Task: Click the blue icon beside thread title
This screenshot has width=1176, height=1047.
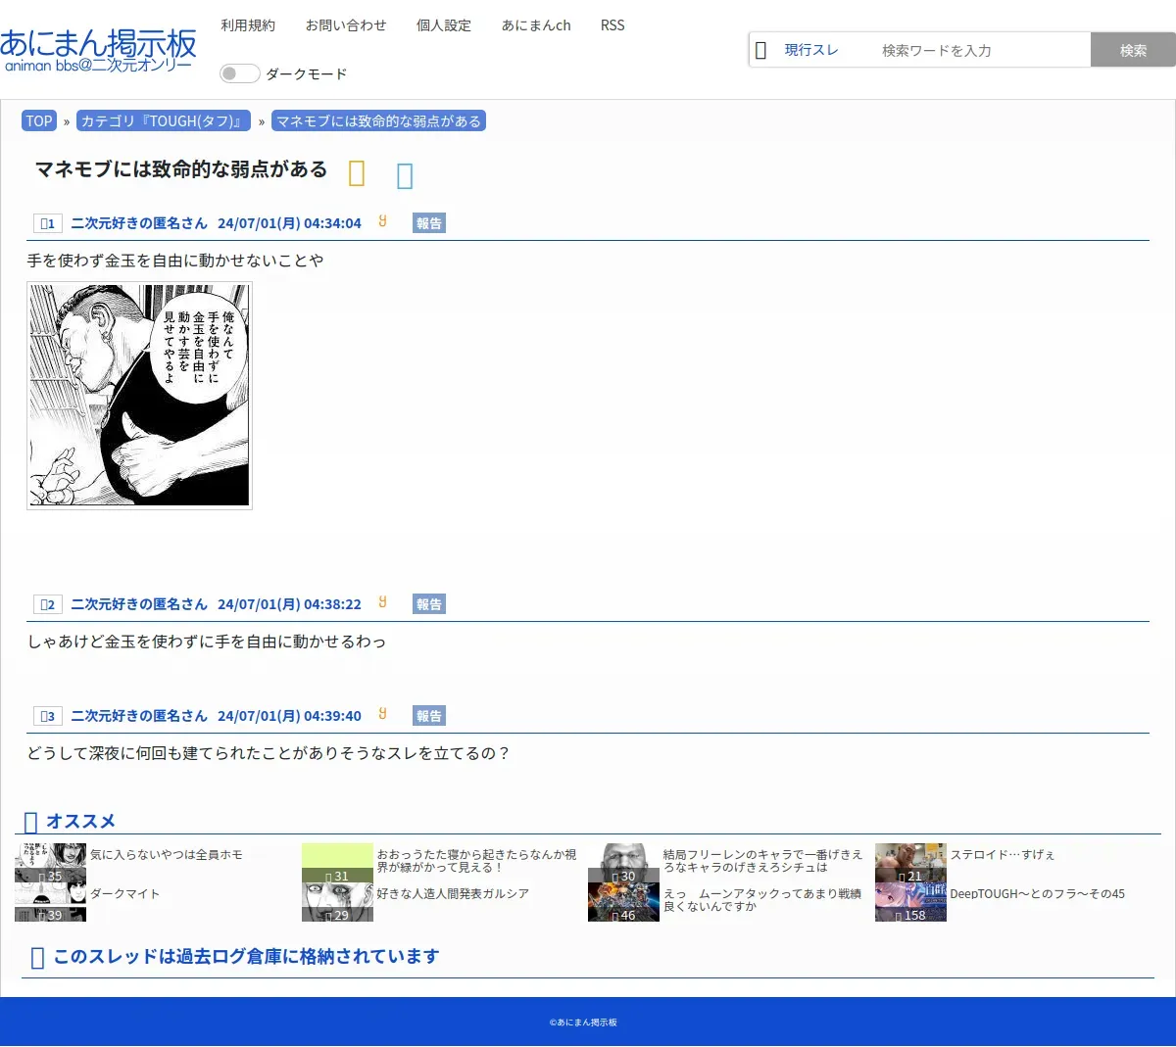Action: pyautogui.click(x=405, y=175)
